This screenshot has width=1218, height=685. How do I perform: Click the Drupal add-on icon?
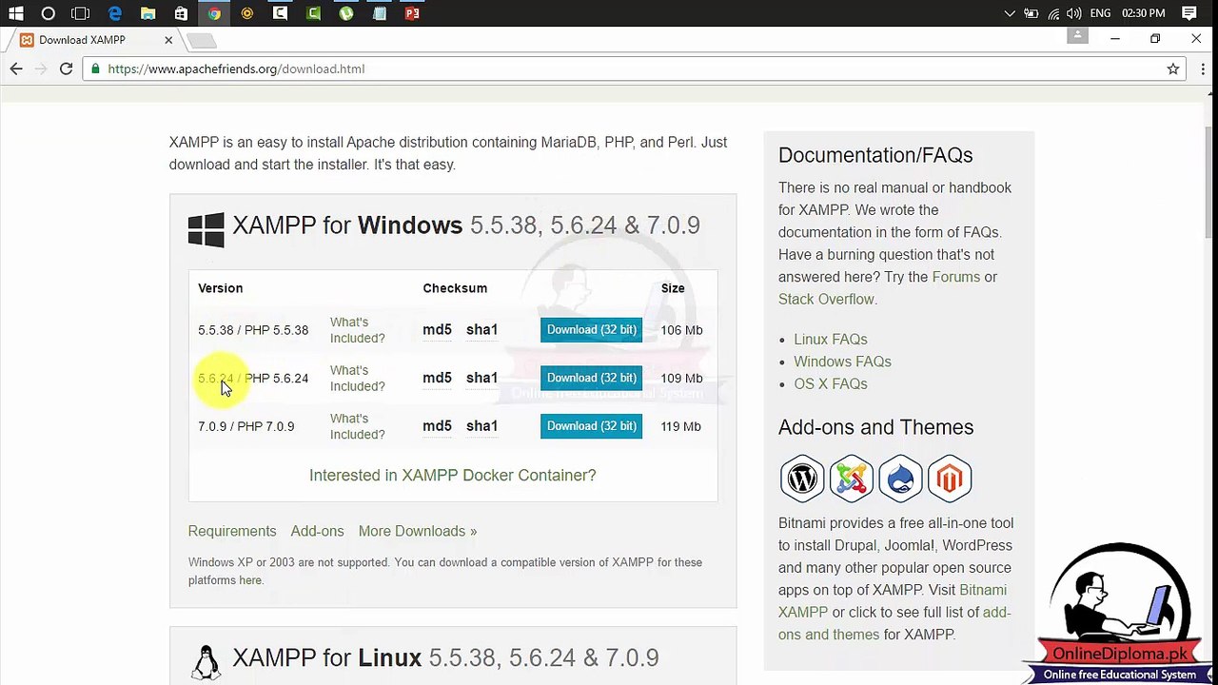(x=900, y=478)
